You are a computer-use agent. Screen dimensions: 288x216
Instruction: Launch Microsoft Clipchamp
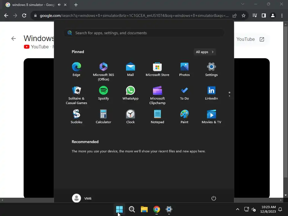157,95
